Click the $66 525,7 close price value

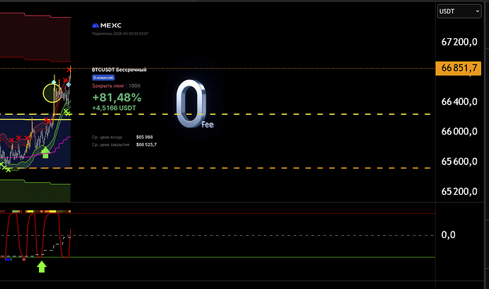tap(146, 144)
